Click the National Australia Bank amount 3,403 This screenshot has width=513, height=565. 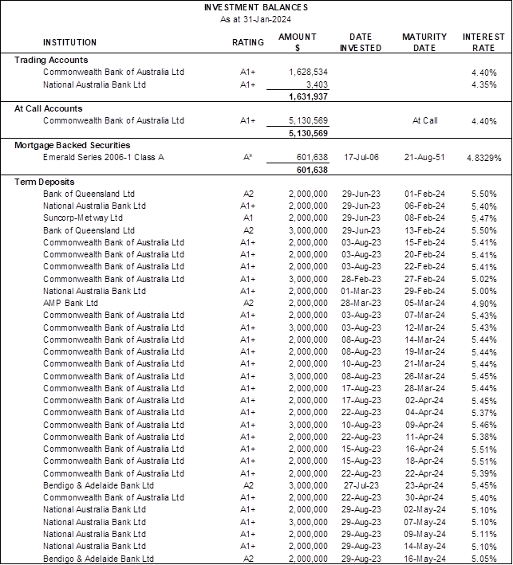tap(317, 84)
